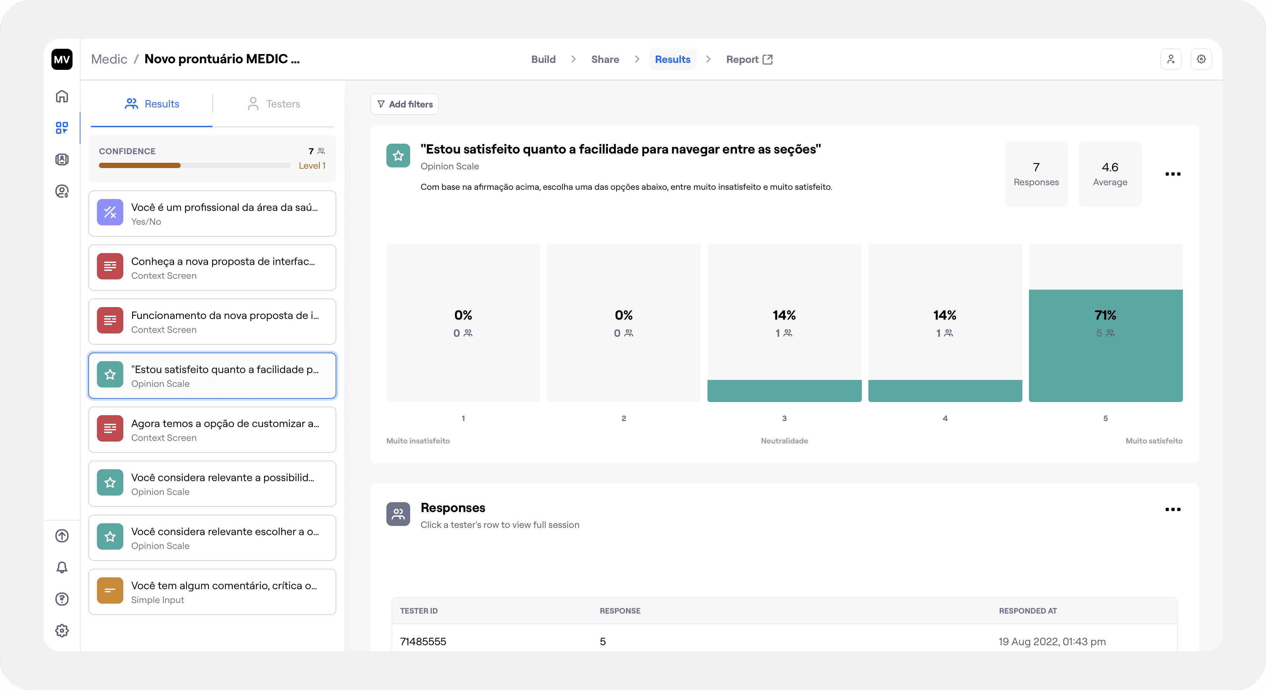Open the project settings gear at top right

tap(1201, 59)
